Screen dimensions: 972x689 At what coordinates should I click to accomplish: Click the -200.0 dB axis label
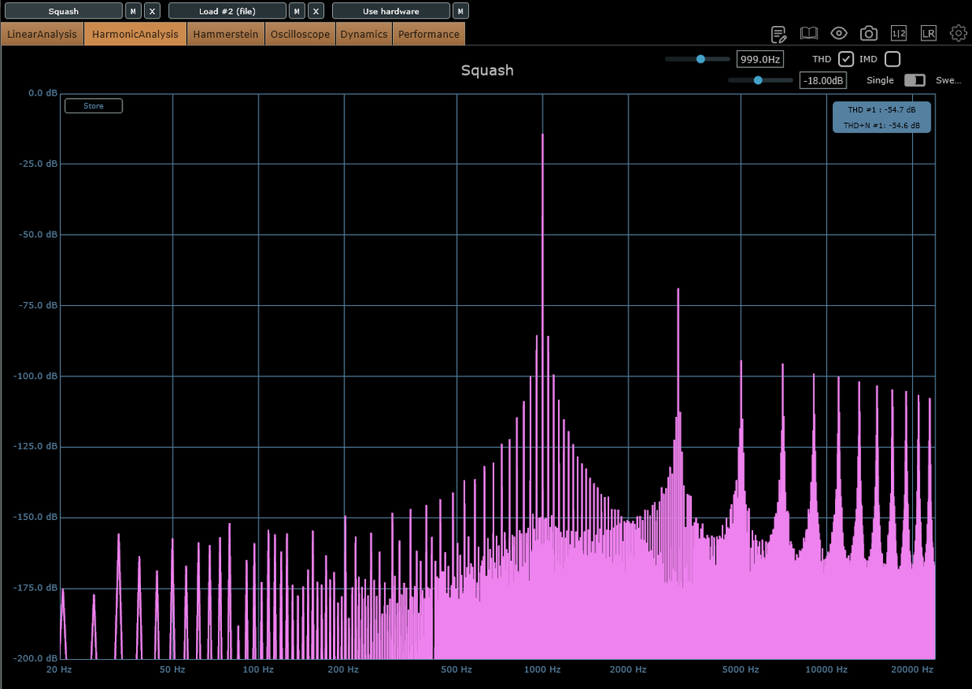36,659
